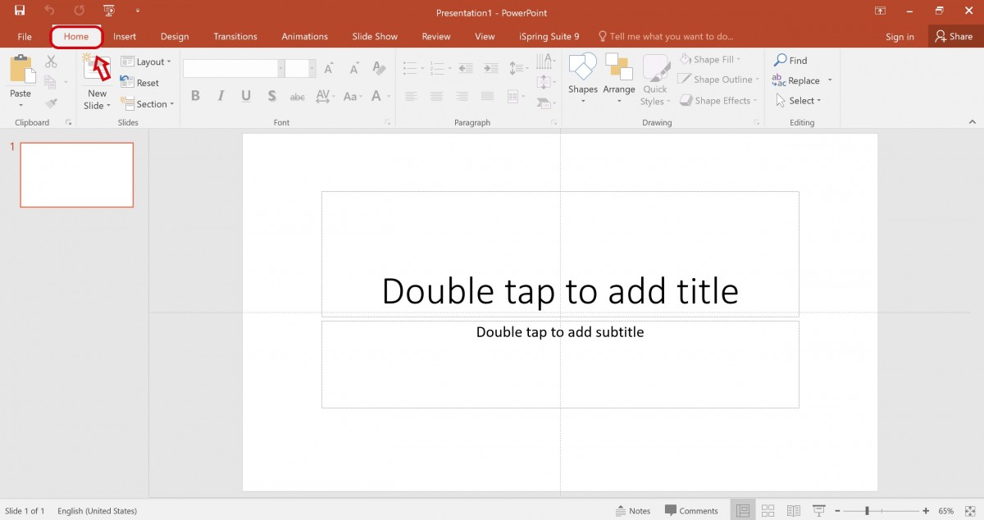Click Increase Font Size icon
Viewport: 984px width, 520px height.
pyautogui.click(x=329, y=69)
